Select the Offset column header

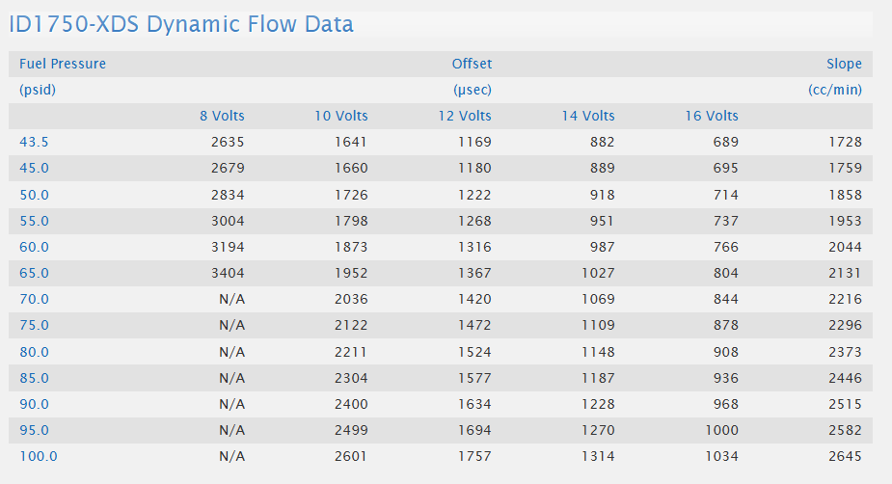472,64
